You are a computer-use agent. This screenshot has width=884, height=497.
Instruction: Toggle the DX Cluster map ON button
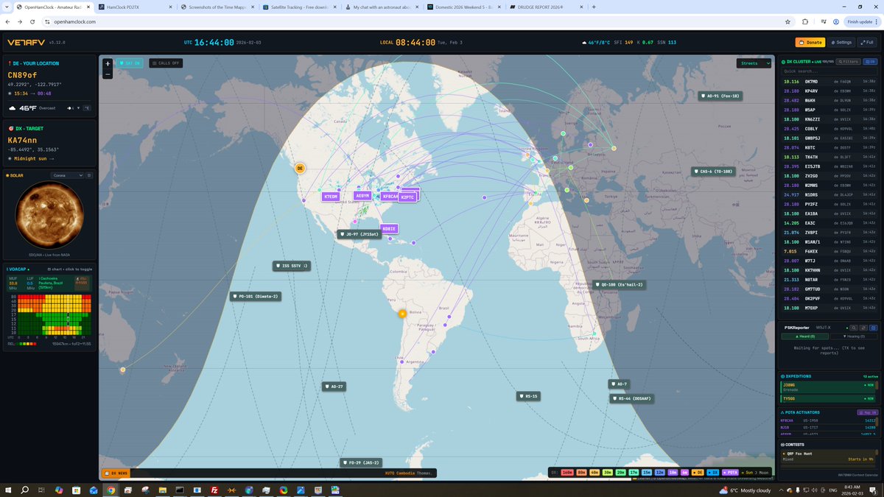(x=869, y=62)
